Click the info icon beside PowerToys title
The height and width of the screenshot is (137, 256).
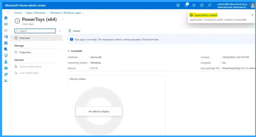(17, 21)
